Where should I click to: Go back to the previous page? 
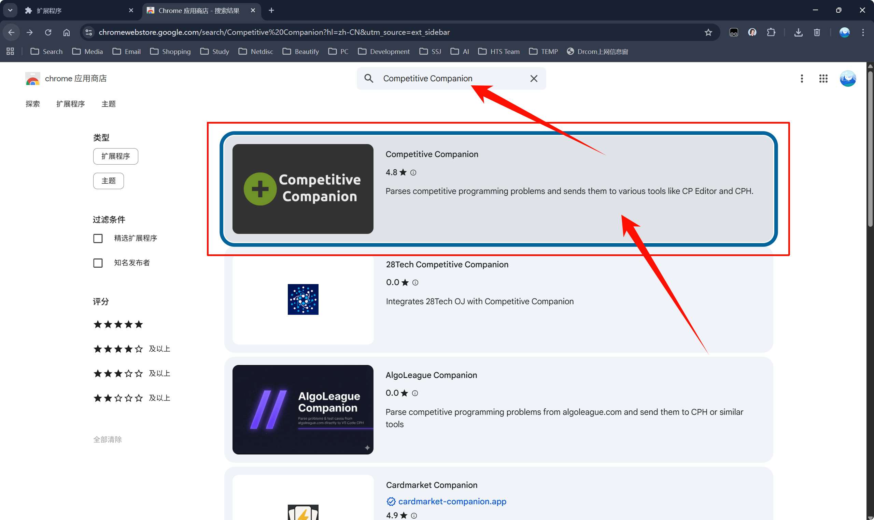(11, 32)
